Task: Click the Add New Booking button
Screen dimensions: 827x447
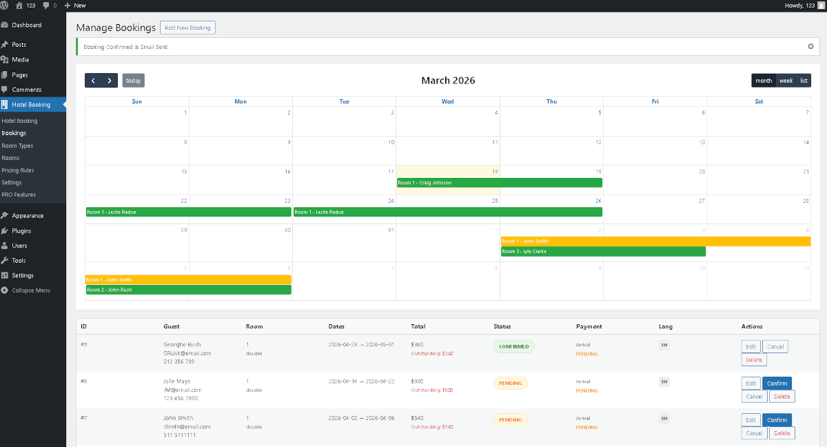Action: point(187,28)
